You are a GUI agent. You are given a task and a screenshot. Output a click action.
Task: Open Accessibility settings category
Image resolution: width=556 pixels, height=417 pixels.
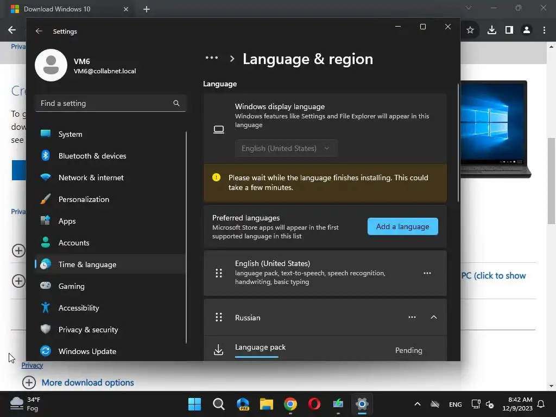110,308
